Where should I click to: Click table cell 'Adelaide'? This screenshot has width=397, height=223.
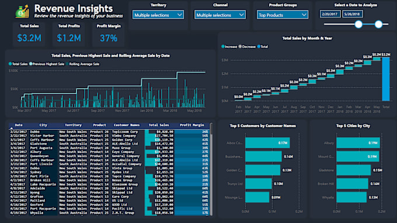(37, 189)
